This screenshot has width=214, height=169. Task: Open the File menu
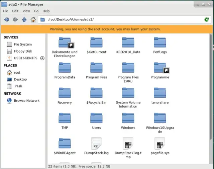(6, 11)
